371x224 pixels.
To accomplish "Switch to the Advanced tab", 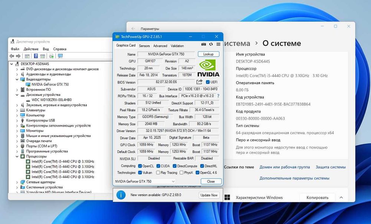I will coord(160,46).
